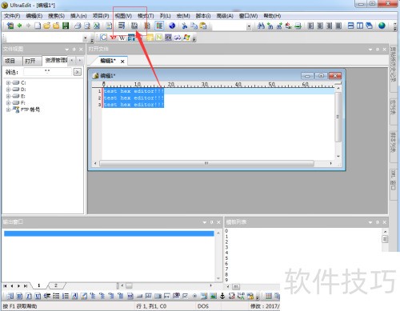
Task: Click the globe icon at toolbar right end
Action: click(x=382, y=26)
